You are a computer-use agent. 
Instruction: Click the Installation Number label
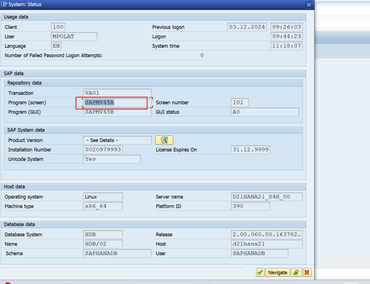point(30,150)
